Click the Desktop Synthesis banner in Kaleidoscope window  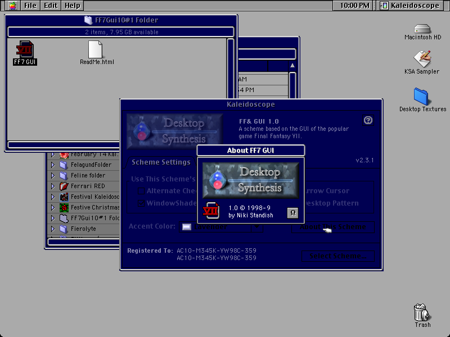(x=174, y=131)
